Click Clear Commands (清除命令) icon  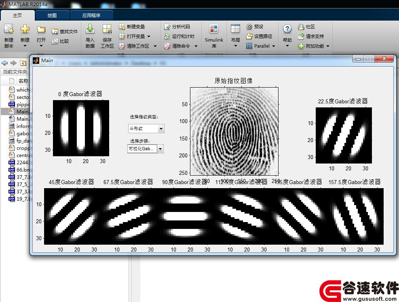click(x=167, y=46)
